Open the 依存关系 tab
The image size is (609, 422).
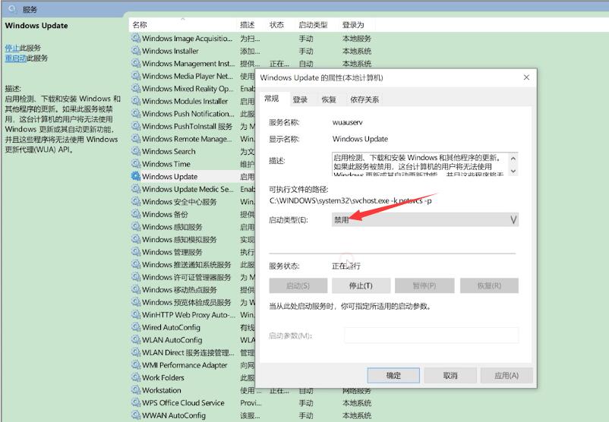[x=364, y=99]
